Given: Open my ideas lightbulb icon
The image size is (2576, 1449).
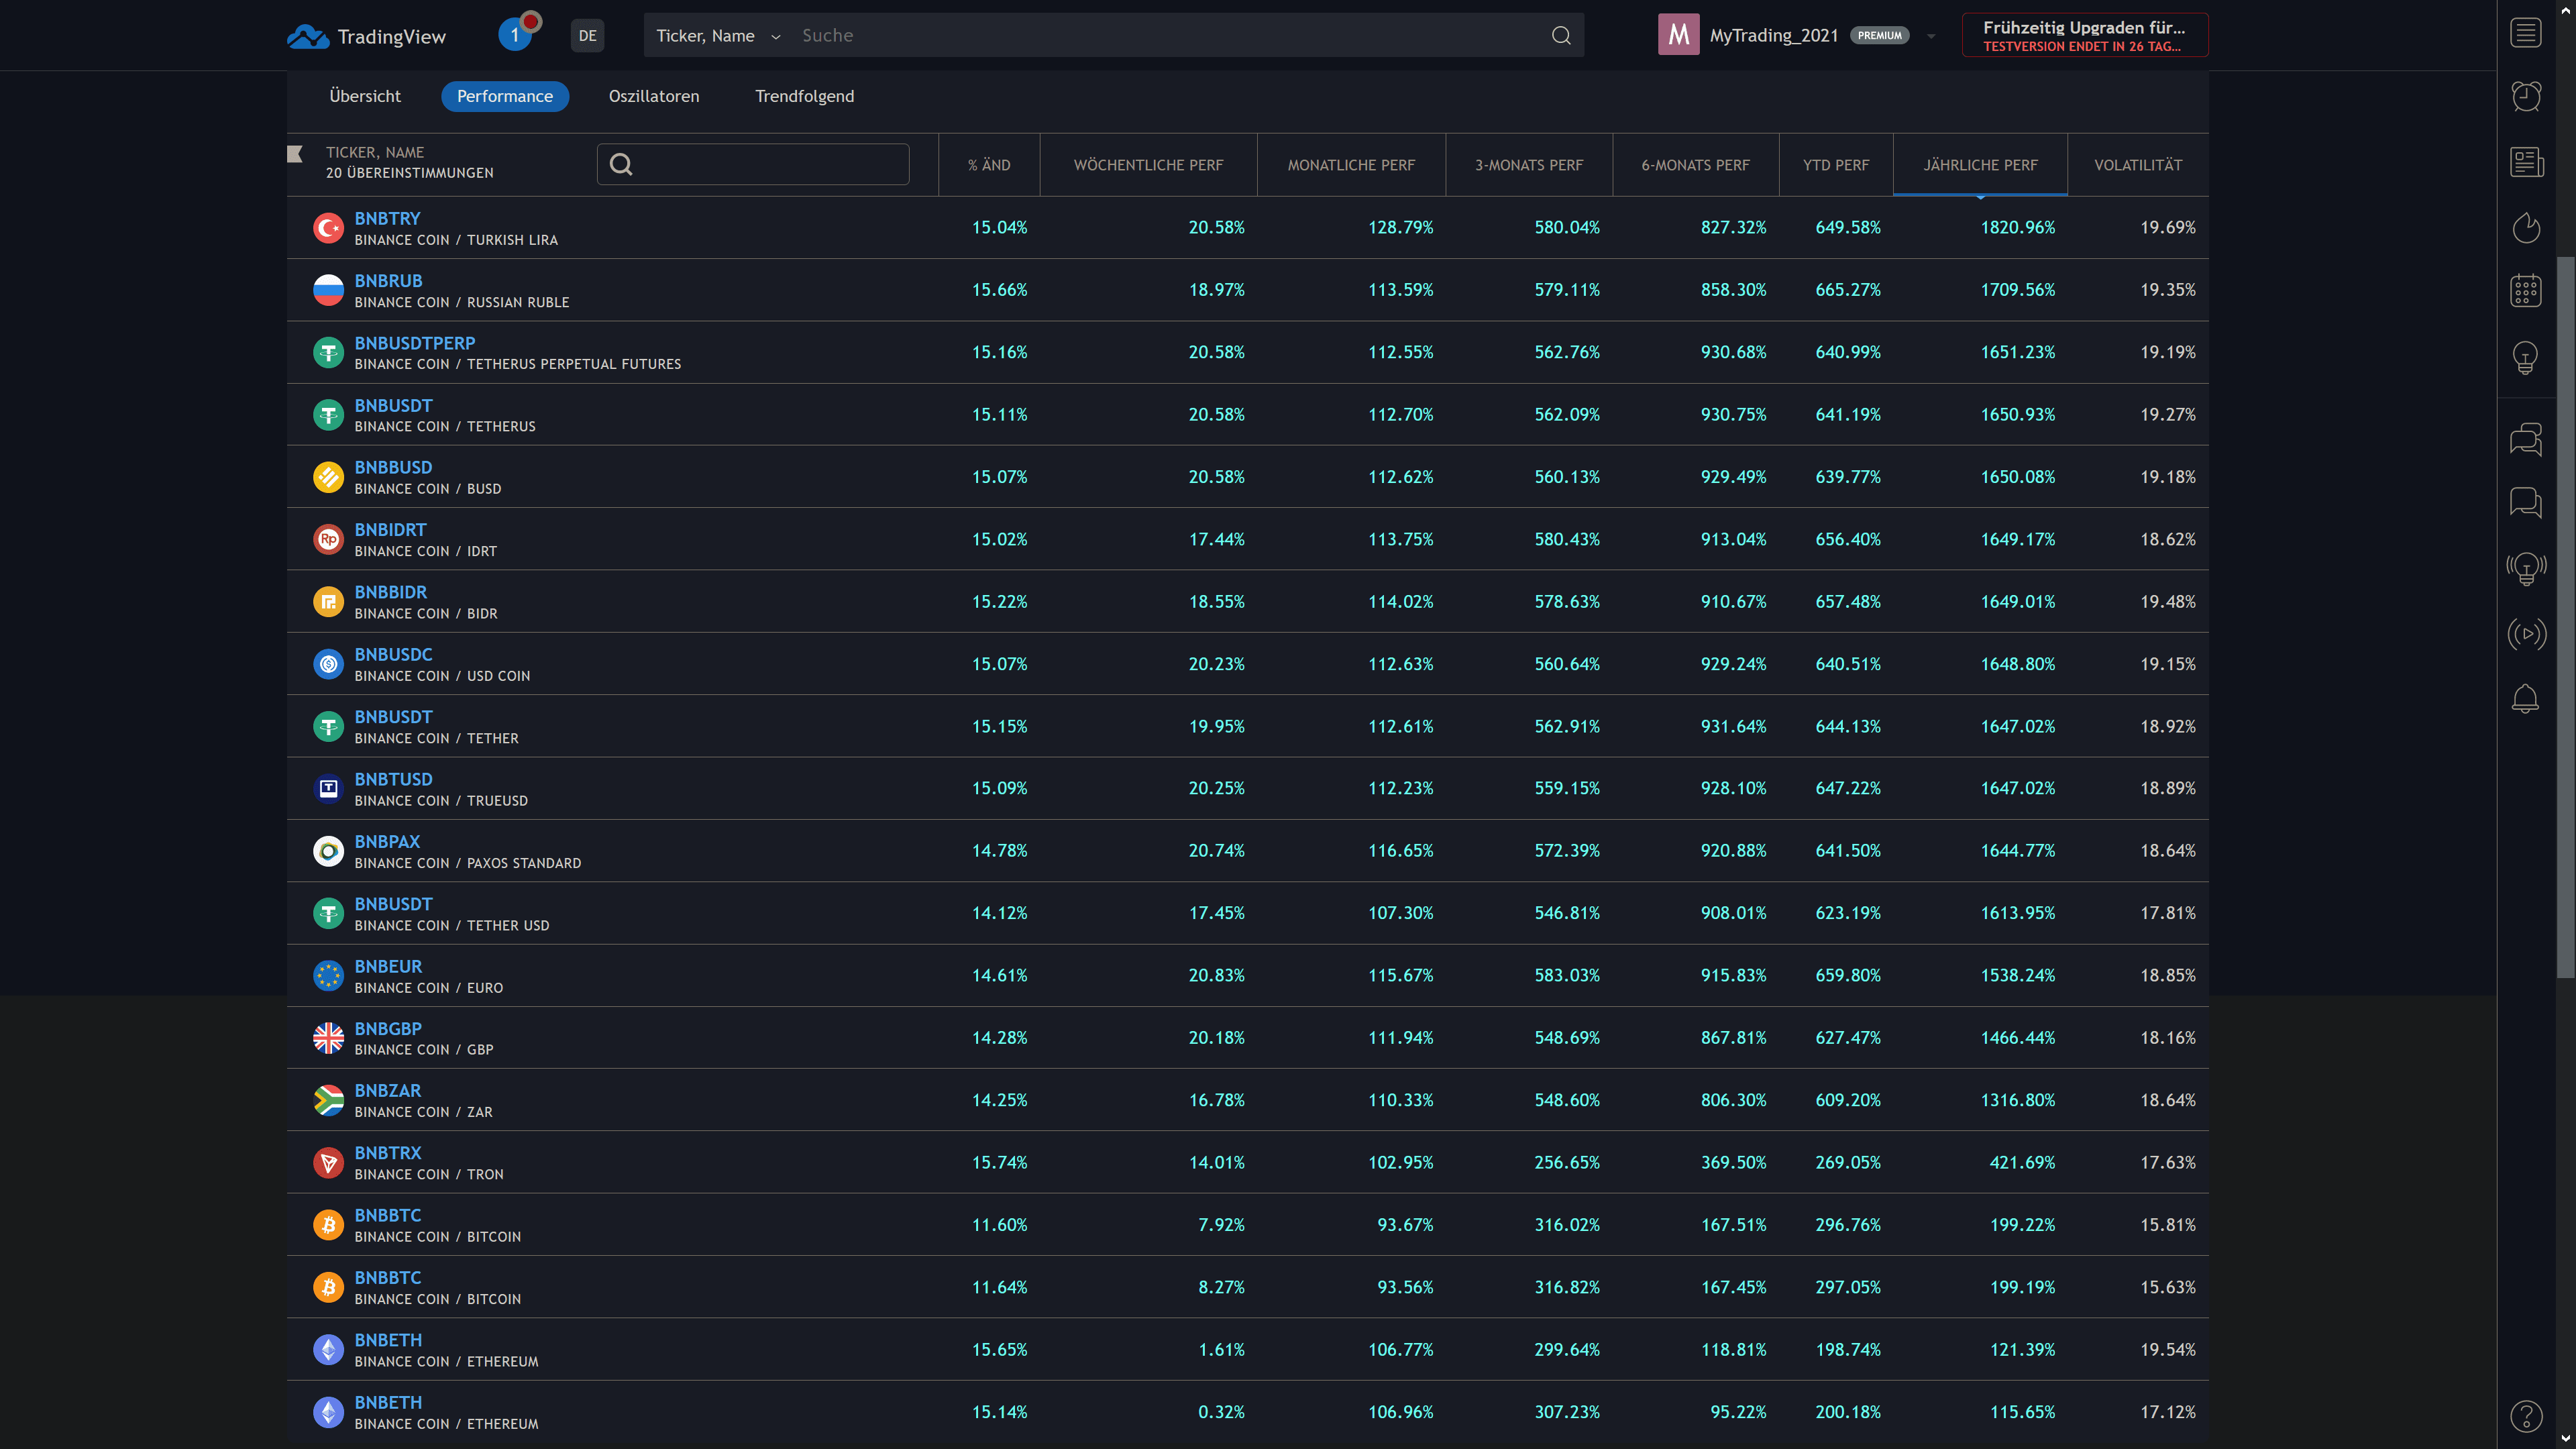Looking at the screenshot, I should [2526, 357].
